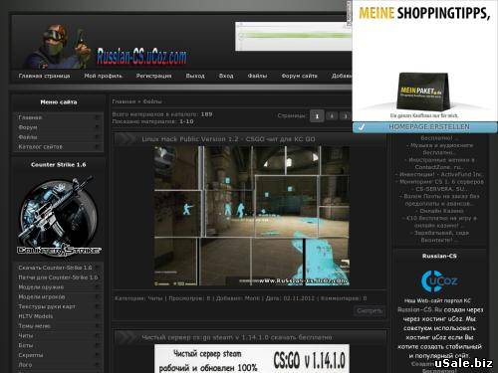Open Каталог сайтов in site menu

pos(41,146)
